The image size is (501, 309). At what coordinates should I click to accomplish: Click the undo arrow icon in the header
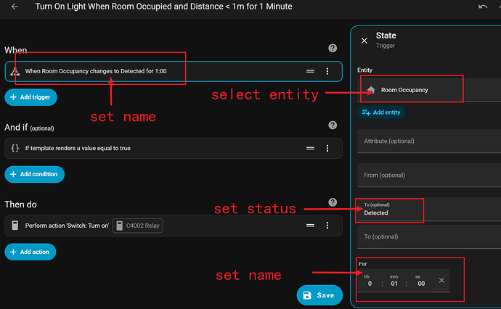coord(482,7)
